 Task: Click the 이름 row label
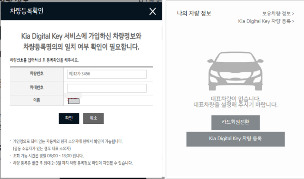click(x=37, y=100)
